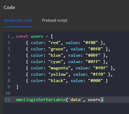Click the "black" string on line 8
This screenshot has width=129, height=114.
point(57,81)
